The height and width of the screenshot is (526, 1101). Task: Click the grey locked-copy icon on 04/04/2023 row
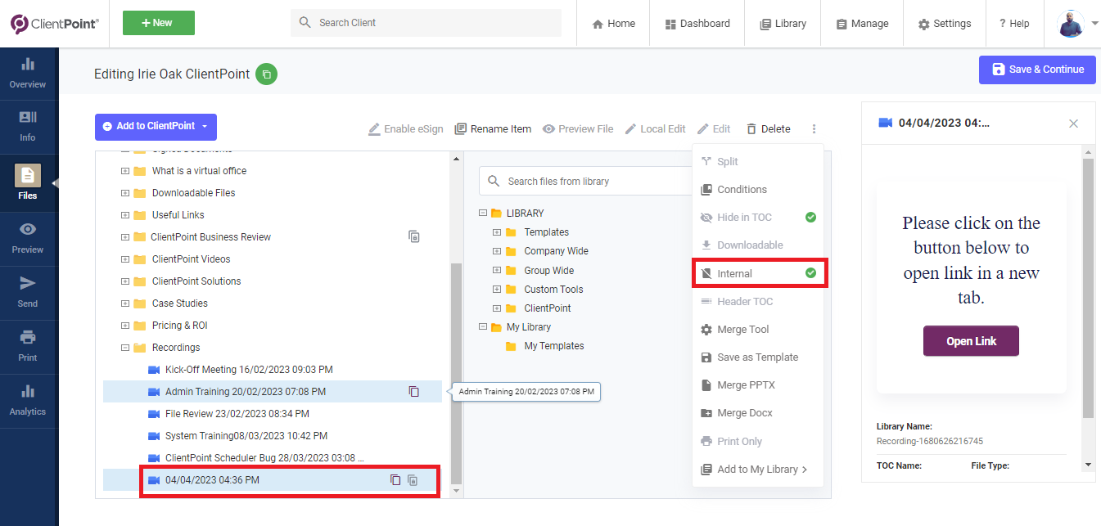pos(413,480)
